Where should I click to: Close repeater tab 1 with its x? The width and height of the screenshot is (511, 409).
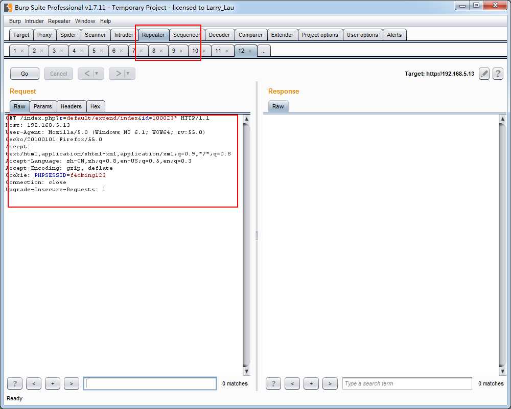point(22,51)
